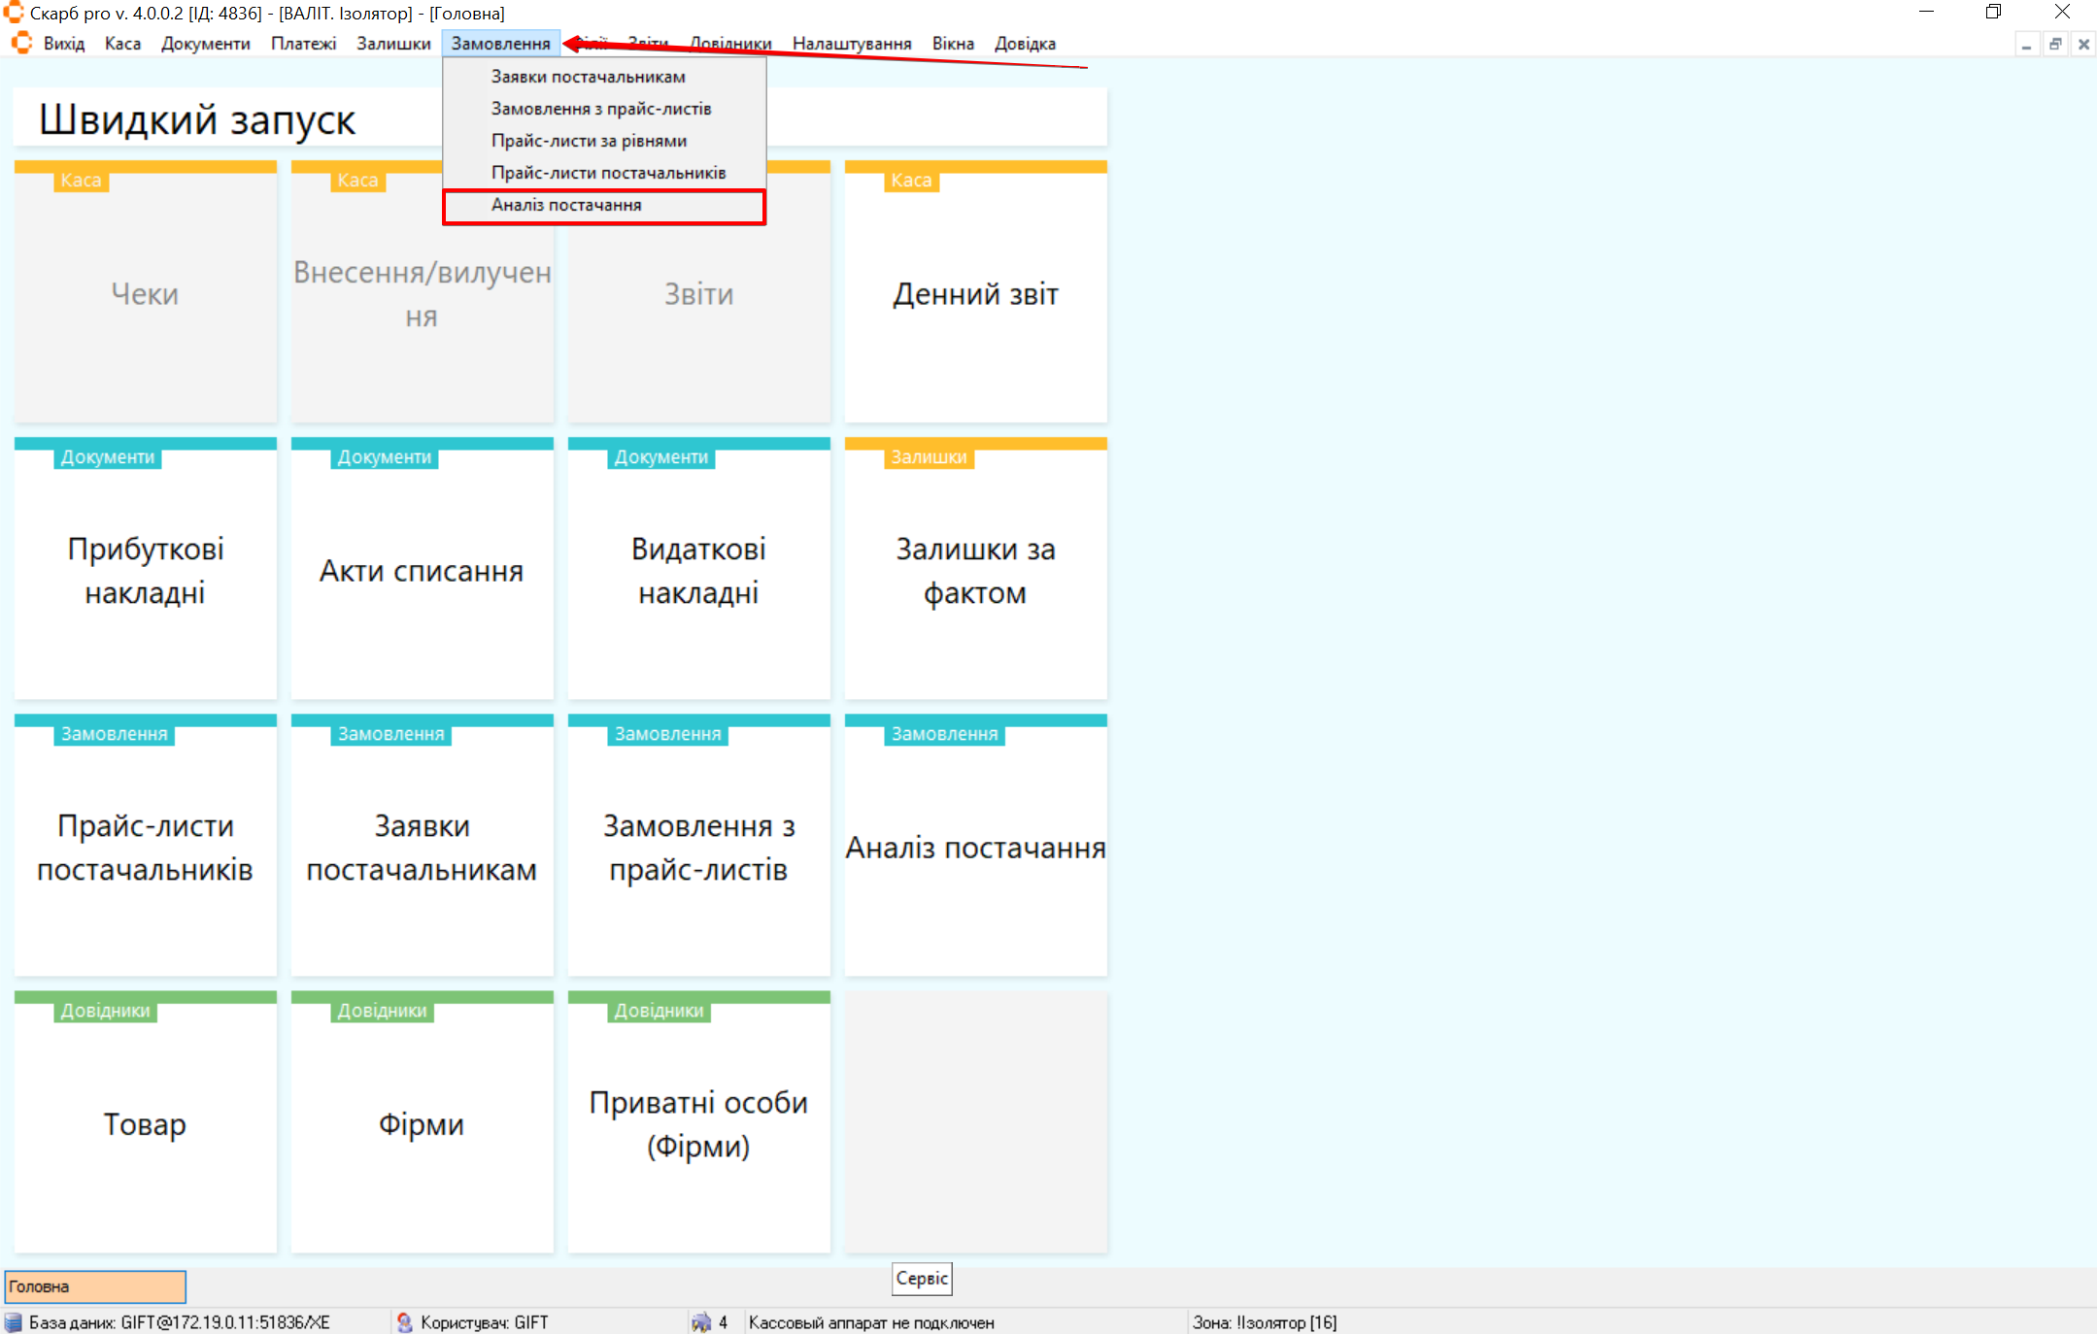Click the Користувач: GIFT status text
This screenshot has width=2097, height=1334.
click(x=484, y=1322)
